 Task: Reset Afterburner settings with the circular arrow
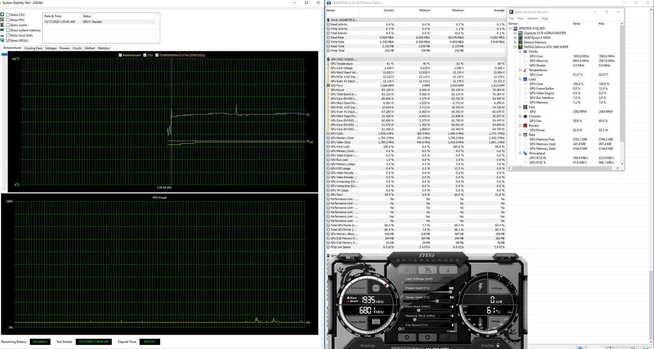click(x=427, y=338)
